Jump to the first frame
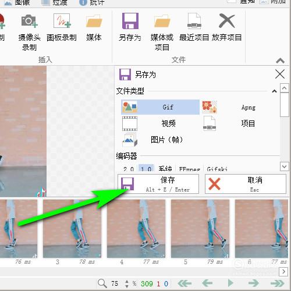Image resolution: width=291 pixels, height=291 pixels. pos(184,283)
